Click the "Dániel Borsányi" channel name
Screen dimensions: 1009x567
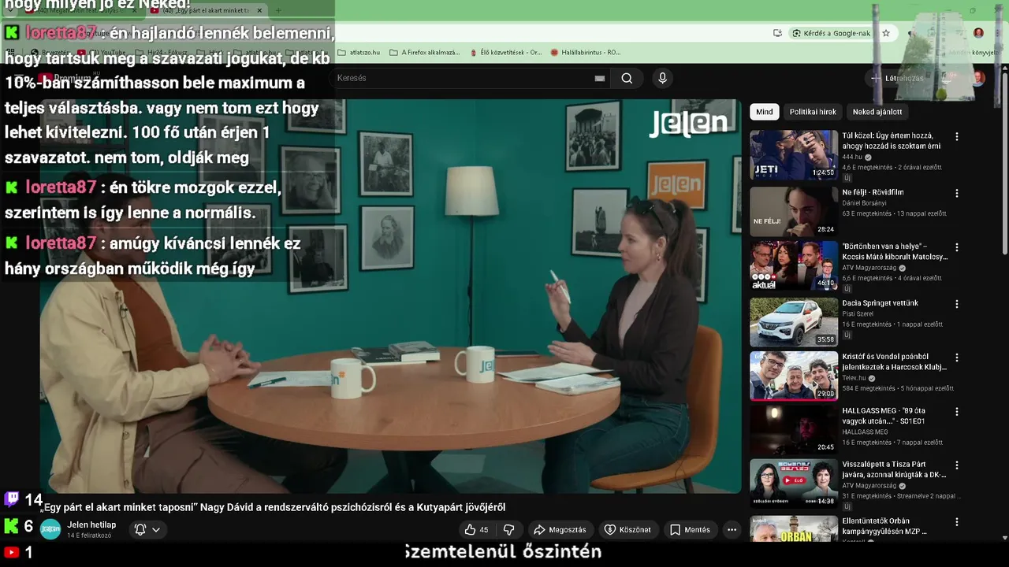tap(864, 203)
